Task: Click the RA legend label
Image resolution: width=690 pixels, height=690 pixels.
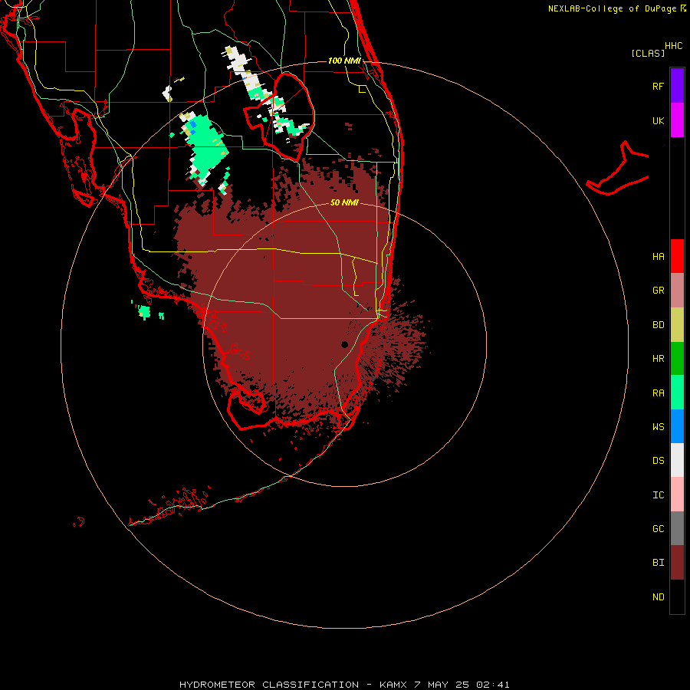Action: click(658, 393)
